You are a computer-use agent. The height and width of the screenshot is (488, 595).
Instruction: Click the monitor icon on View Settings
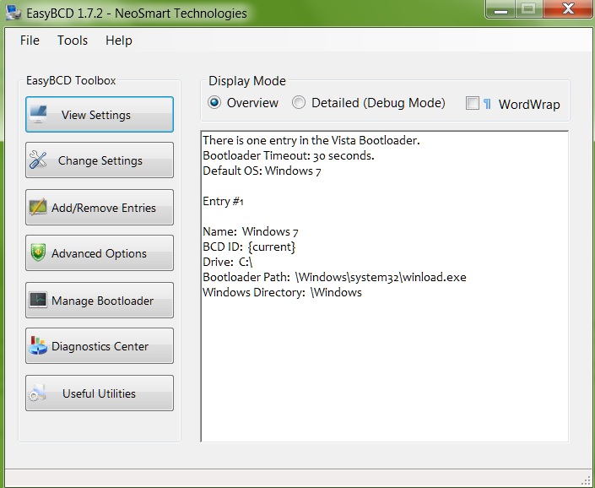(38, 114)
